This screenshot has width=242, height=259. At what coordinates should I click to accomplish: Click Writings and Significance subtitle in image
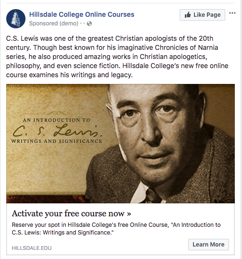[57, 141]
